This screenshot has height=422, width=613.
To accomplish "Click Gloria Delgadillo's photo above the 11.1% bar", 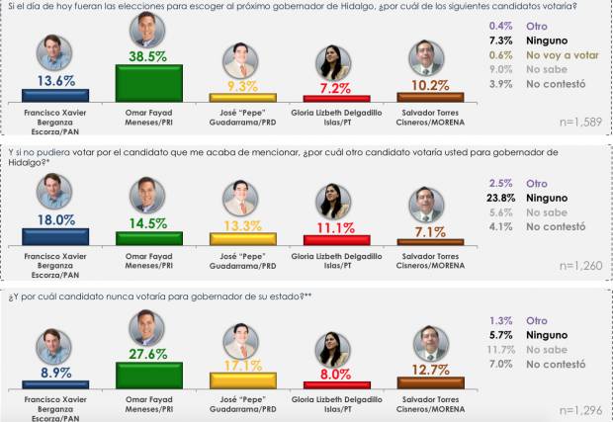I will click(x=333, y=203).
